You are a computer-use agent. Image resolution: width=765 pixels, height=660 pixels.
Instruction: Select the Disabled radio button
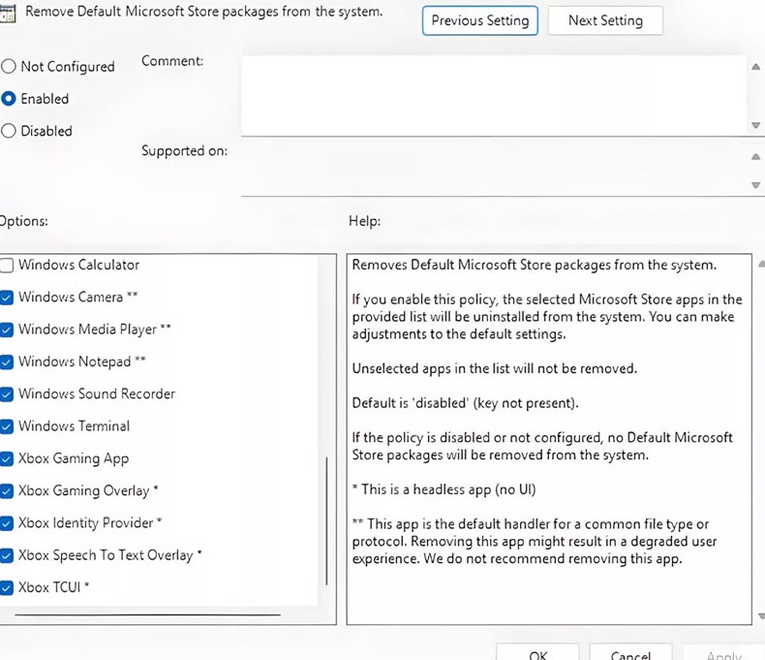click(x=9, y=131)
